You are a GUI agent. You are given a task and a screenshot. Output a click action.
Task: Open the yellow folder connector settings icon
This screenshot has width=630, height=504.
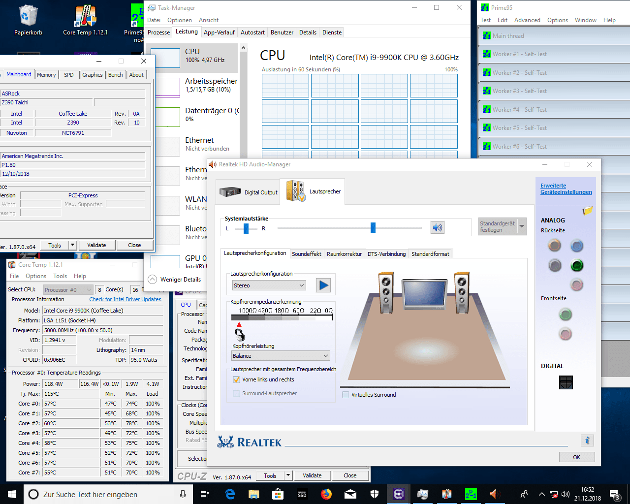click(x=588, y=211)
